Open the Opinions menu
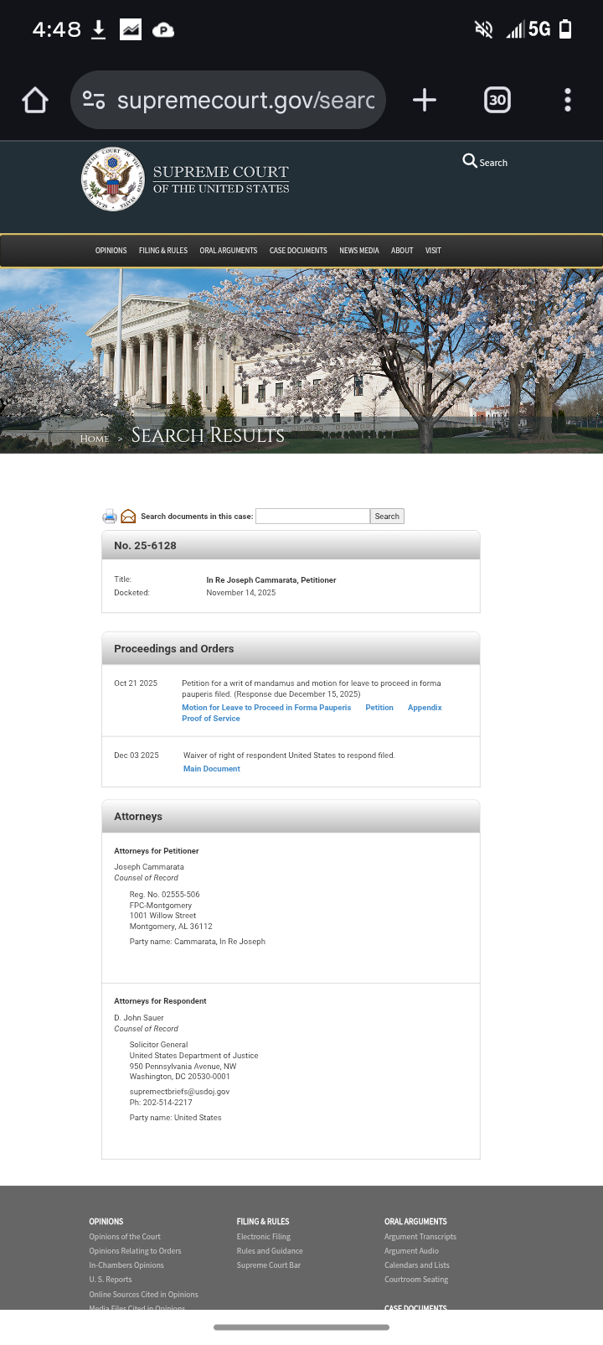 coord(111,251)
